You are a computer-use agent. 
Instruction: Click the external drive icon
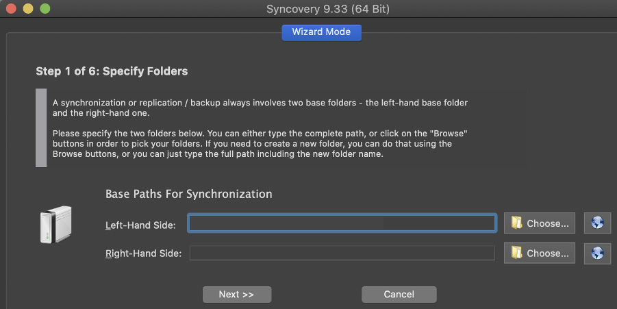[56, 224]
